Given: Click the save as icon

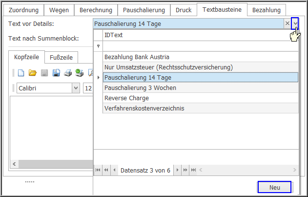Looking at the screenshot, I should 56,73.
